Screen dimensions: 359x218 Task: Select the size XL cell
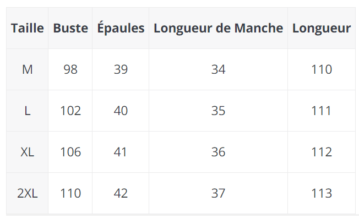(x=27, y=152)
